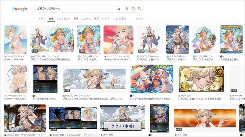Click the magnifying glass search button
The height and width of the screenshot is (137, 245).
(139, 9)
